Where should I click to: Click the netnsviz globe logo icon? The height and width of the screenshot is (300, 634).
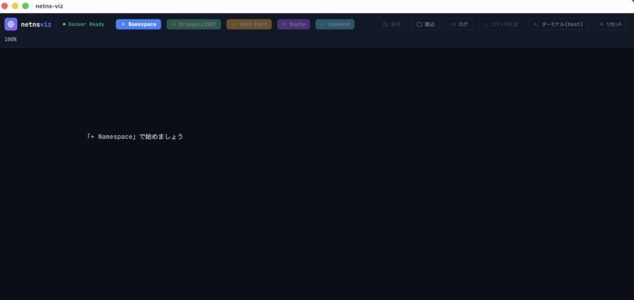click(11, 24)
